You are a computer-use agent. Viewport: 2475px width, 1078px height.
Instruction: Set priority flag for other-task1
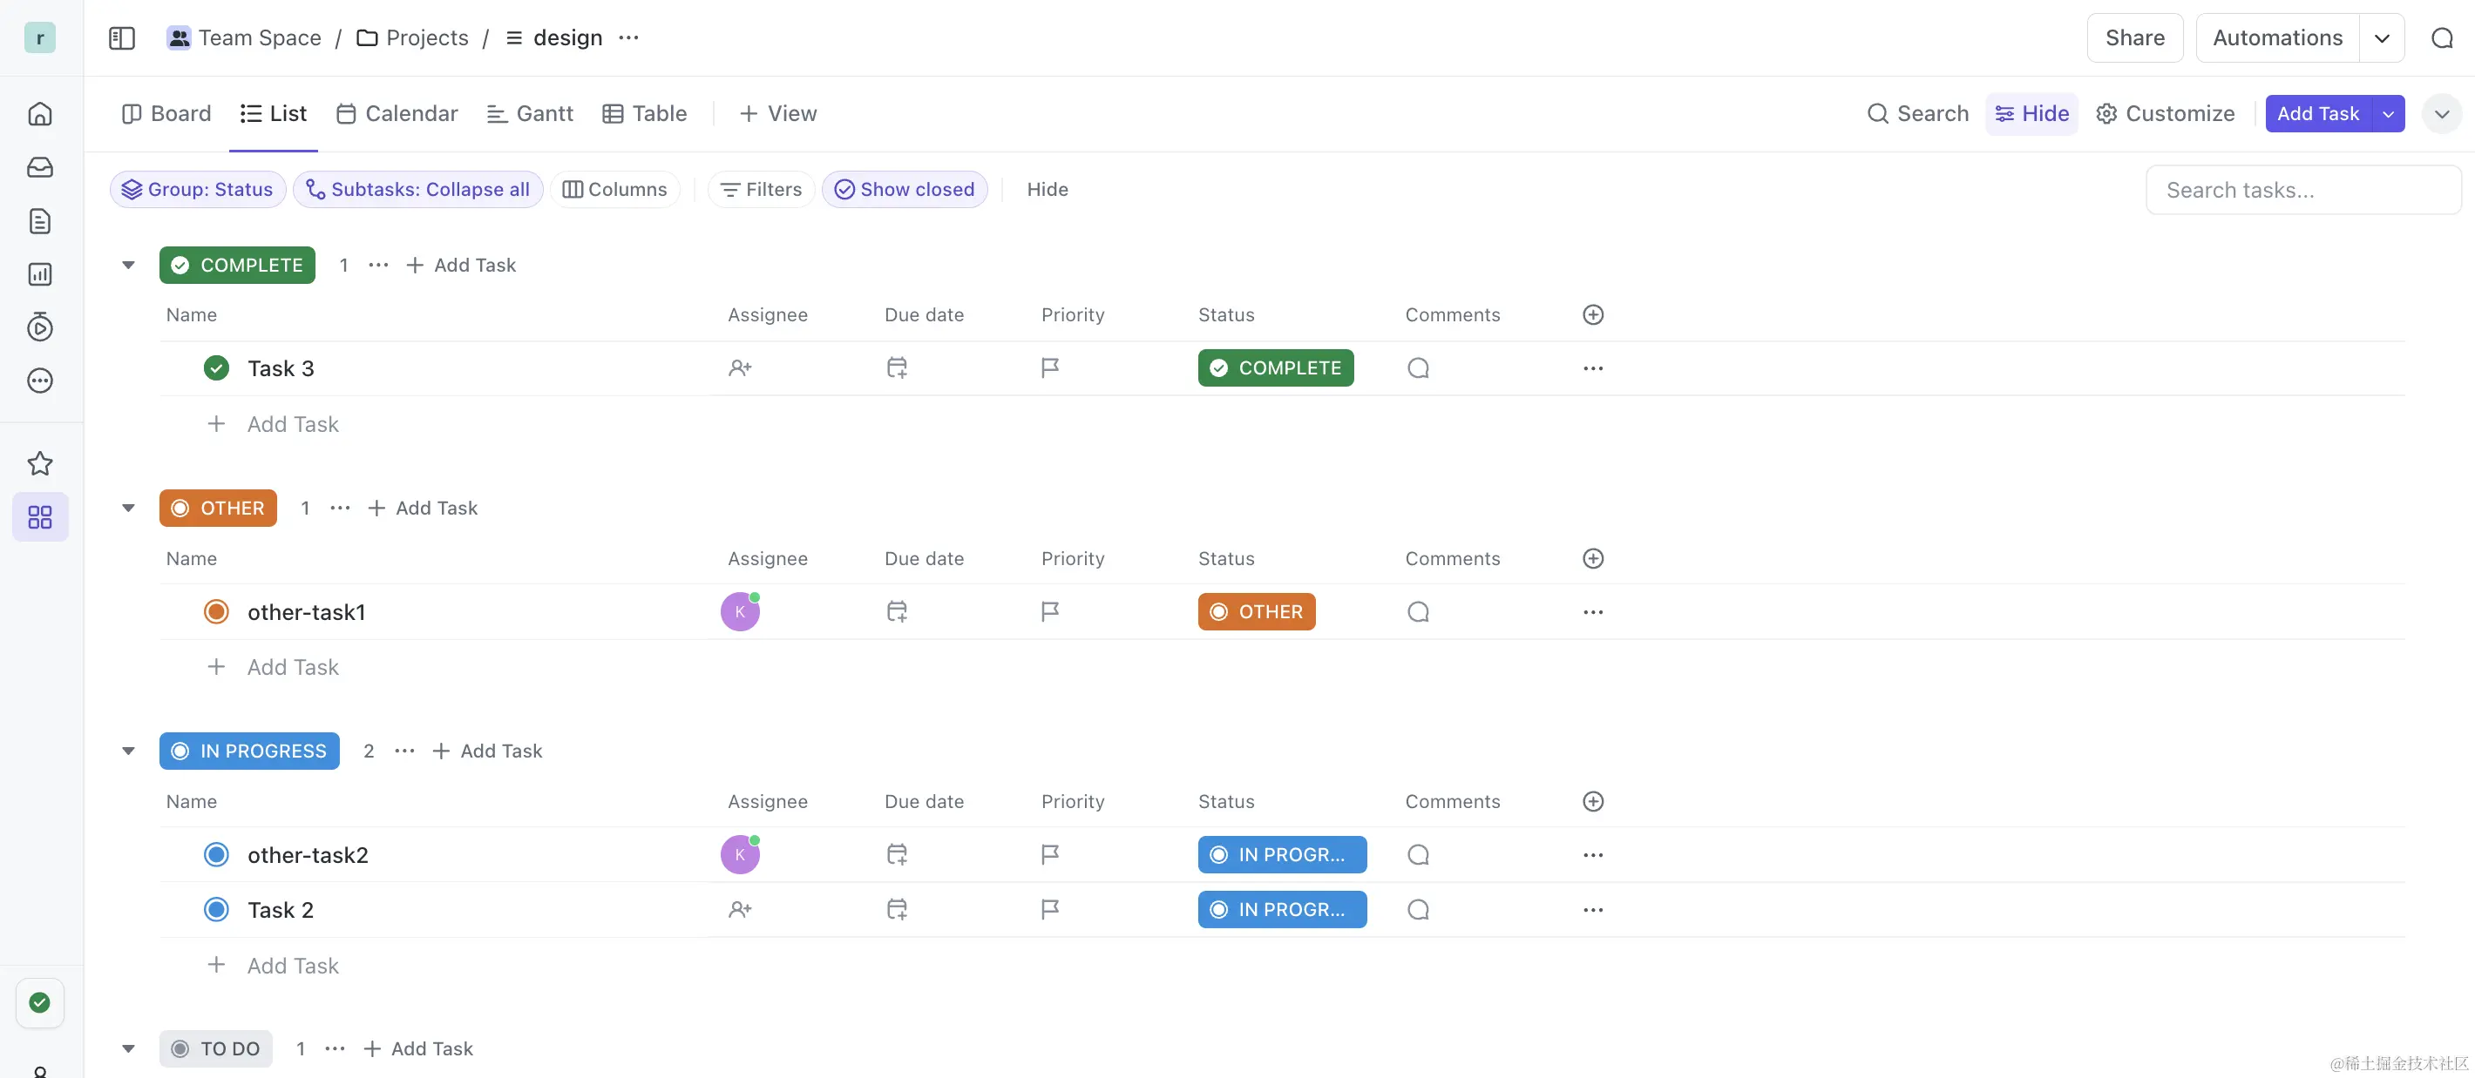(1050, 611)
